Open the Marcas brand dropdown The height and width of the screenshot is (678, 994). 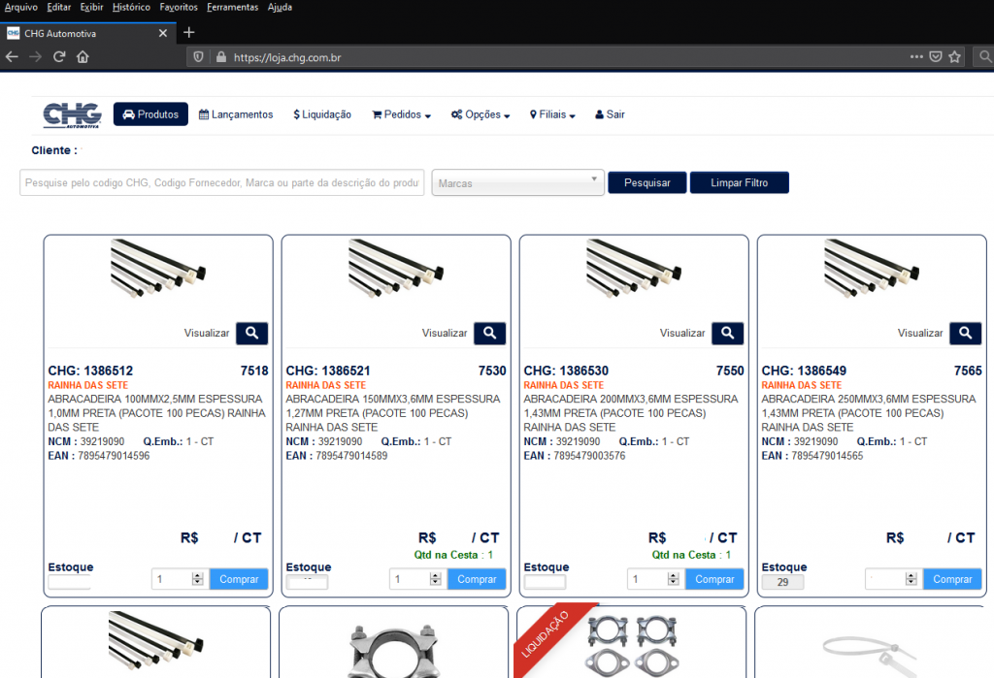click(518, 182)
